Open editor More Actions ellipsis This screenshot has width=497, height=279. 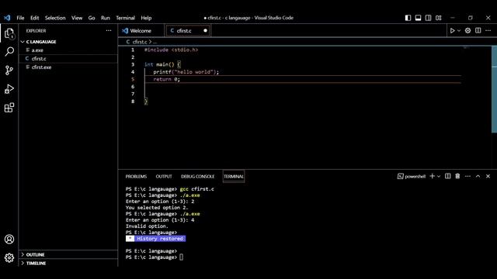[488, 31]
